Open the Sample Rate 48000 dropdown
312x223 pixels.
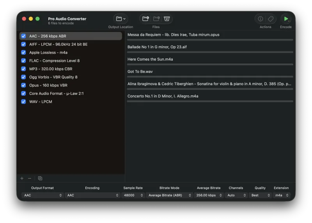click(133, 195)
